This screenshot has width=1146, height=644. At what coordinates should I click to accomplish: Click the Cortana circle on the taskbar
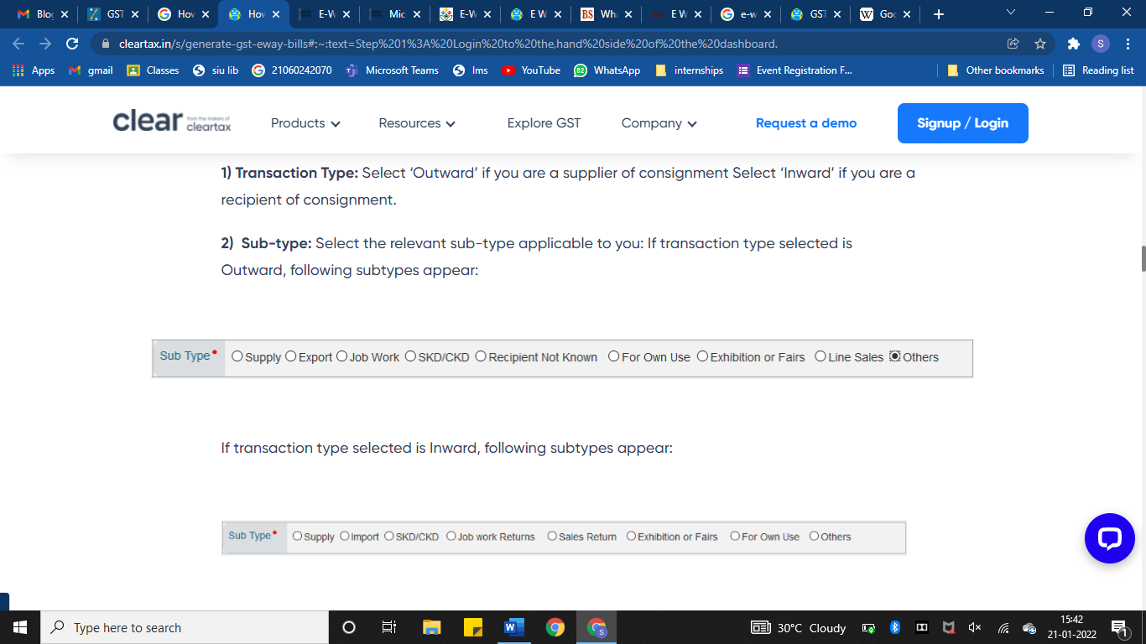(x=349, y=627)
